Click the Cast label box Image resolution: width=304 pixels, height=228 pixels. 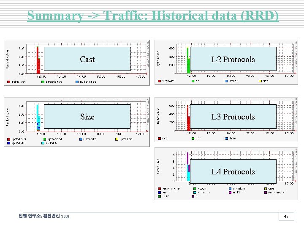coord(87,59)
